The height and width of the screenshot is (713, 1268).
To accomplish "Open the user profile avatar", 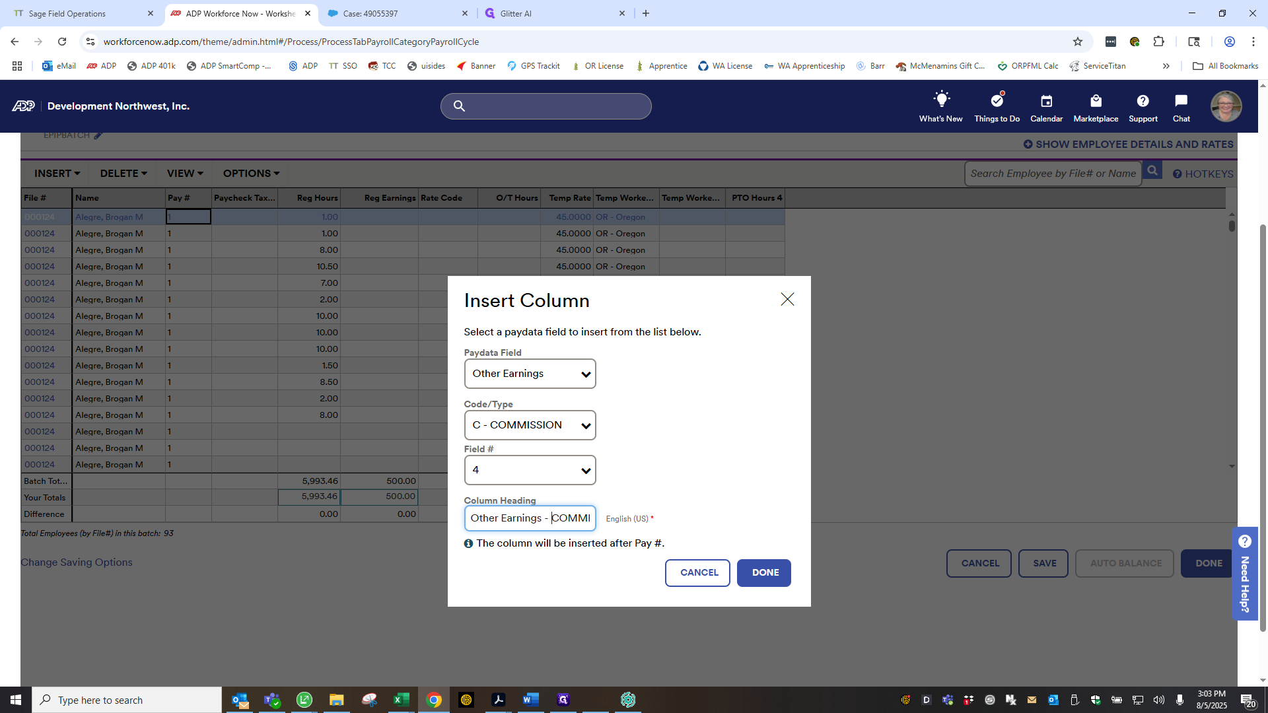I will coord(1226,106).
